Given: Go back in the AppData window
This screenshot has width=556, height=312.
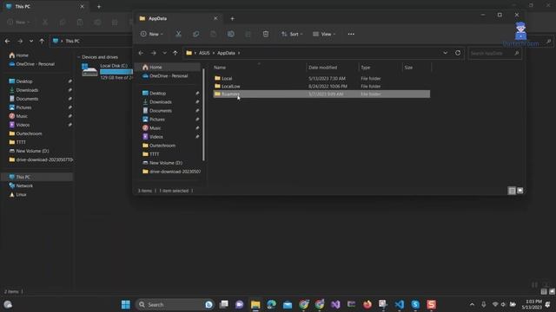Looking at the screenshot, I should coord(141,53).
